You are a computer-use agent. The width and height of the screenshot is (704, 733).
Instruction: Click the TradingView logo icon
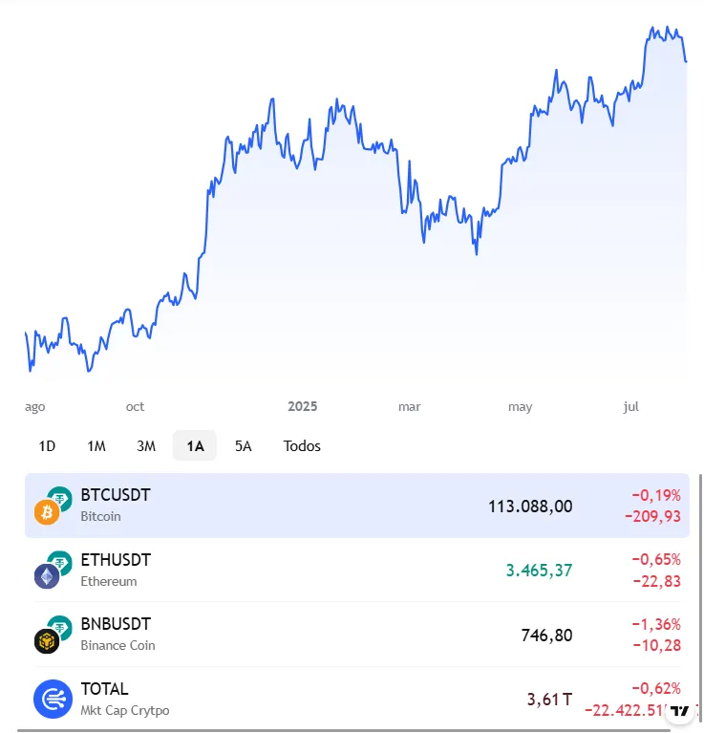tap(680, 711)
